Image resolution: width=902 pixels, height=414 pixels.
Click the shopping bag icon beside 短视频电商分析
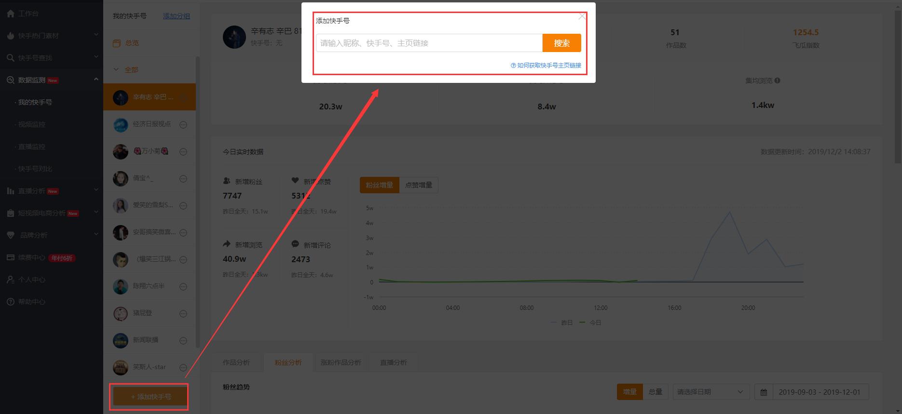[x=11, y=213]
